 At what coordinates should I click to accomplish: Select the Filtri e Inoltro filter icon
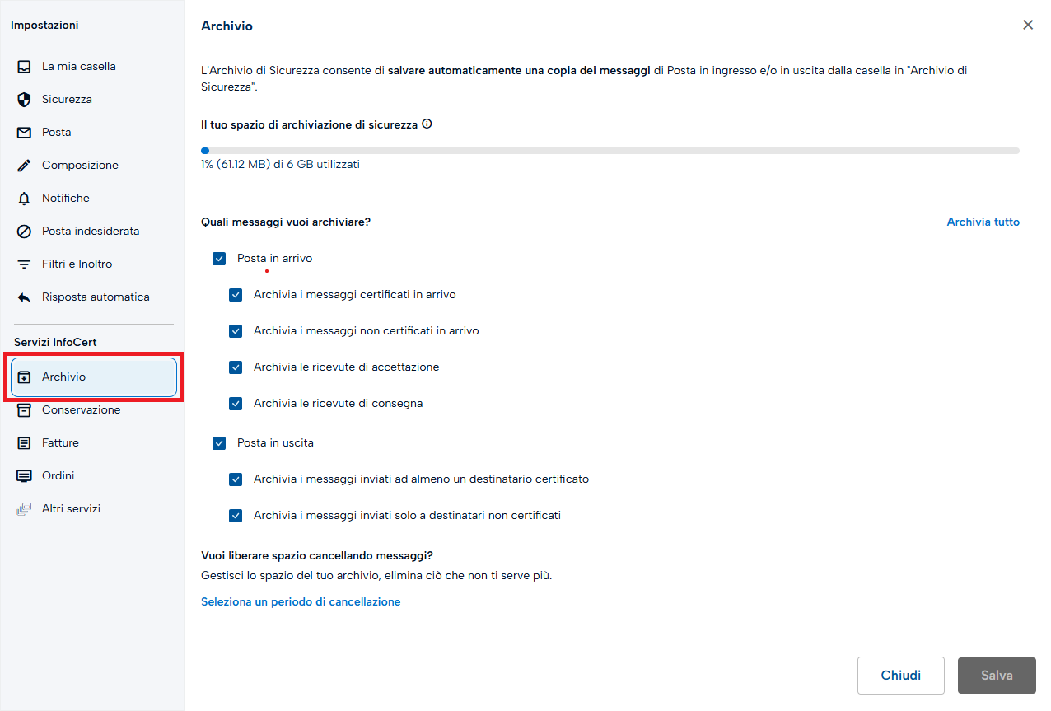pos(25,264)
